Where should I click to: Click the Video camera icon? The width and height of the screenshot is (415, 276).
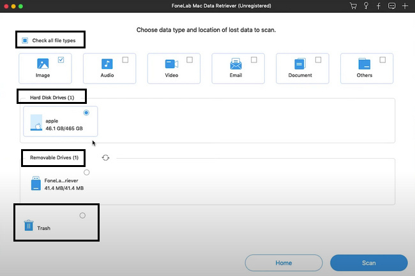(172, 64)
